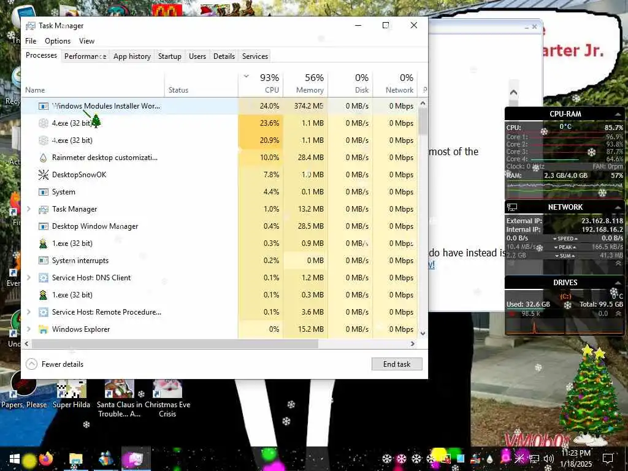Collapse the DRIVES widget arrow
The width and height of the screenshot is (628, 471).
[618, 283]
